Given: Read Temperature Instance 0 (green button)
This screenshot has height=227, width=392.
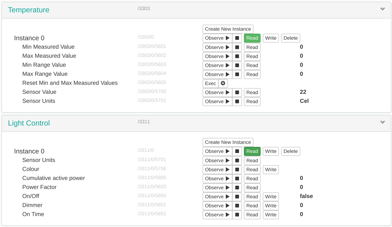Looking at the screenshot, I should pos(252,38).
